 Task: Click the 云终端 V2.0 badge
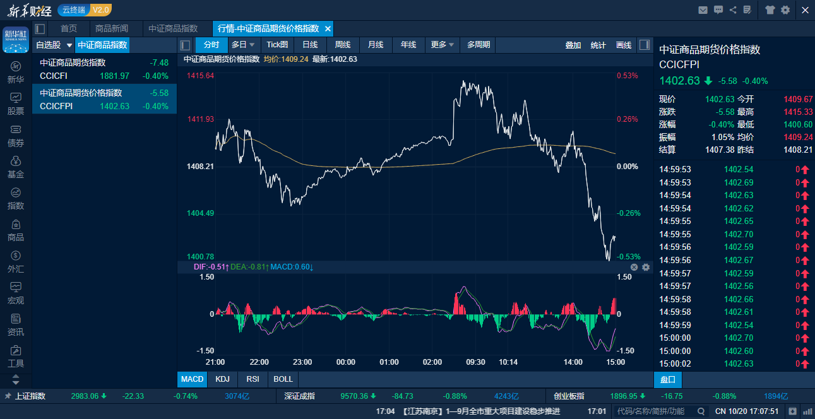[x=85, y=10]
